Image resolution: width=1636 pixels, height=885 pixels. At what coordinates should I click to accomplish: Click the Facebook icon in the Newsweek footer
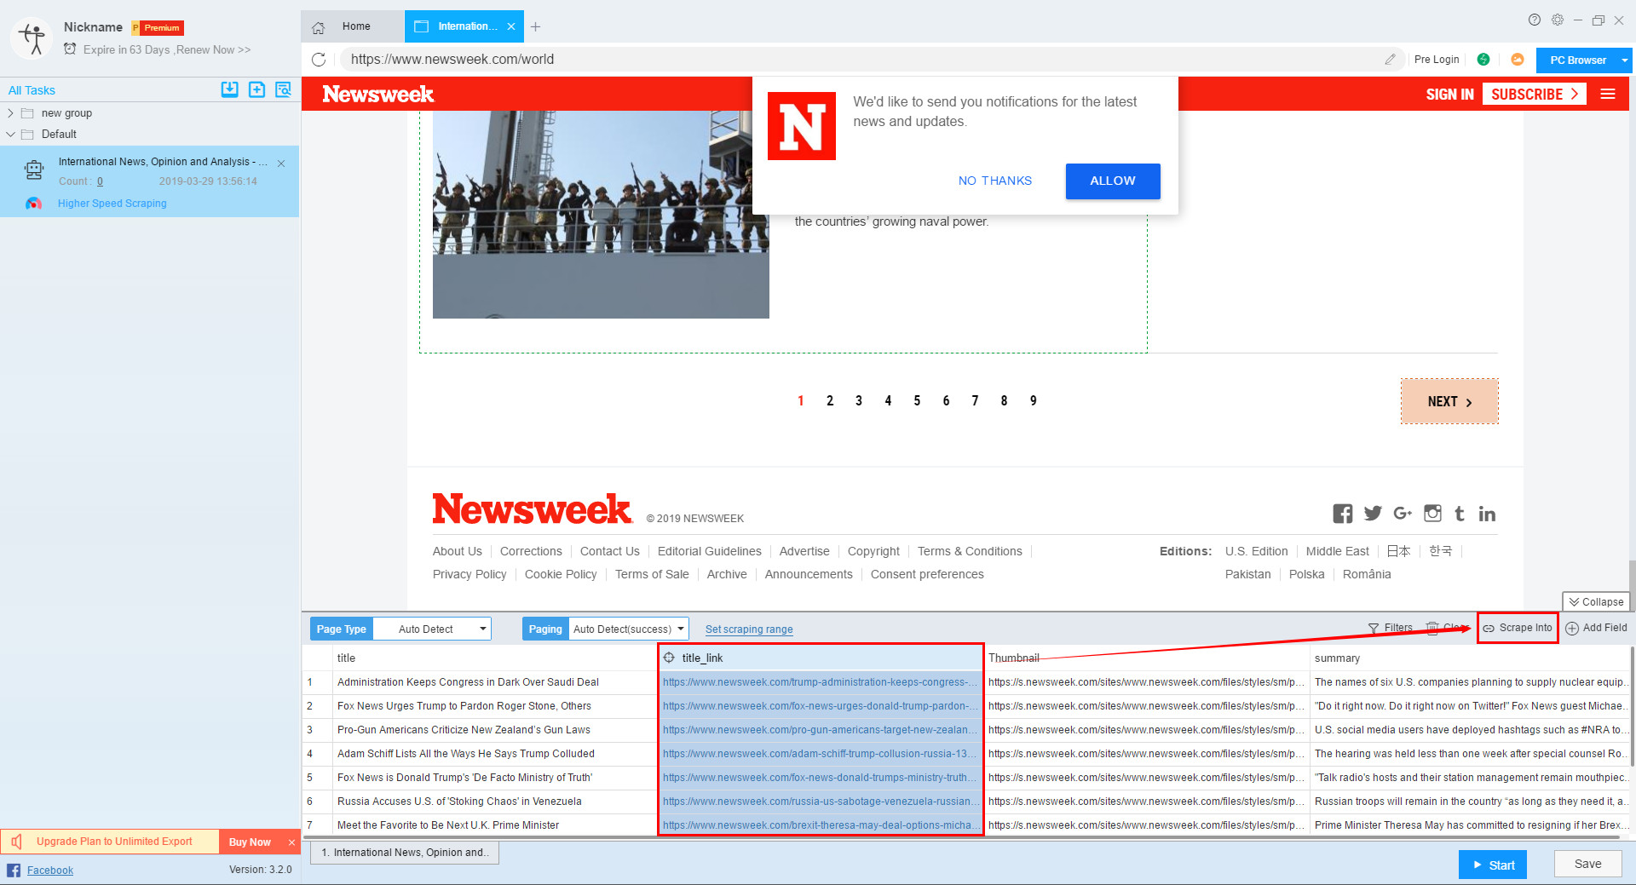pos(1343,514)
